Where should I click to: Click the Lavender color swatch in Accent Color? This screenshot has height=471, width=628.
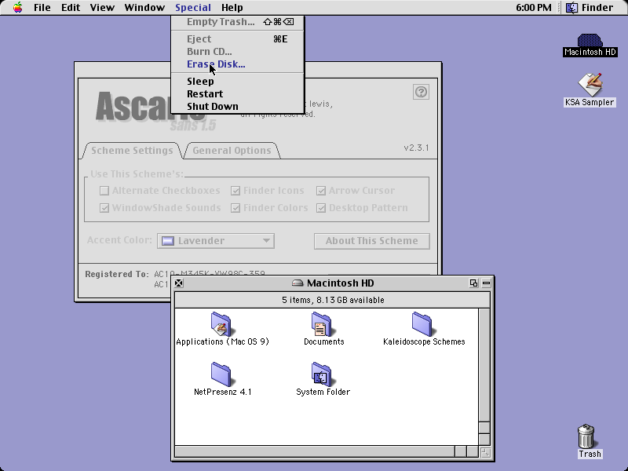(167, 241)
